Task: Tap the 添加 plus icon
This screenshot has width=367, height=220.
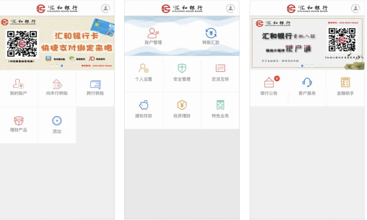Action: [57, 121]
